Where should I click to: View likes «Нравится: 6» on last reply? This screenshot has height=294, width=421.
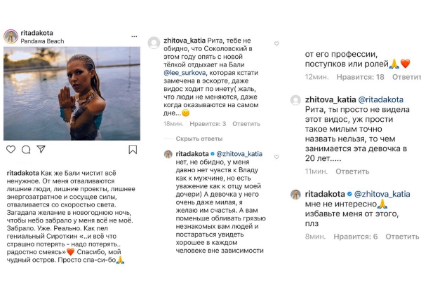point(356,237)
